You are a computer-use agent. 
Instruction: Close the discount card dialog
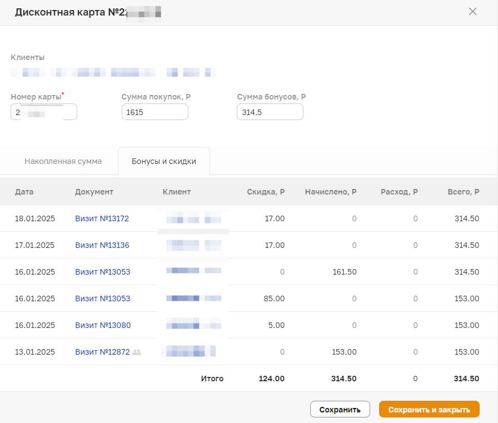472,12
